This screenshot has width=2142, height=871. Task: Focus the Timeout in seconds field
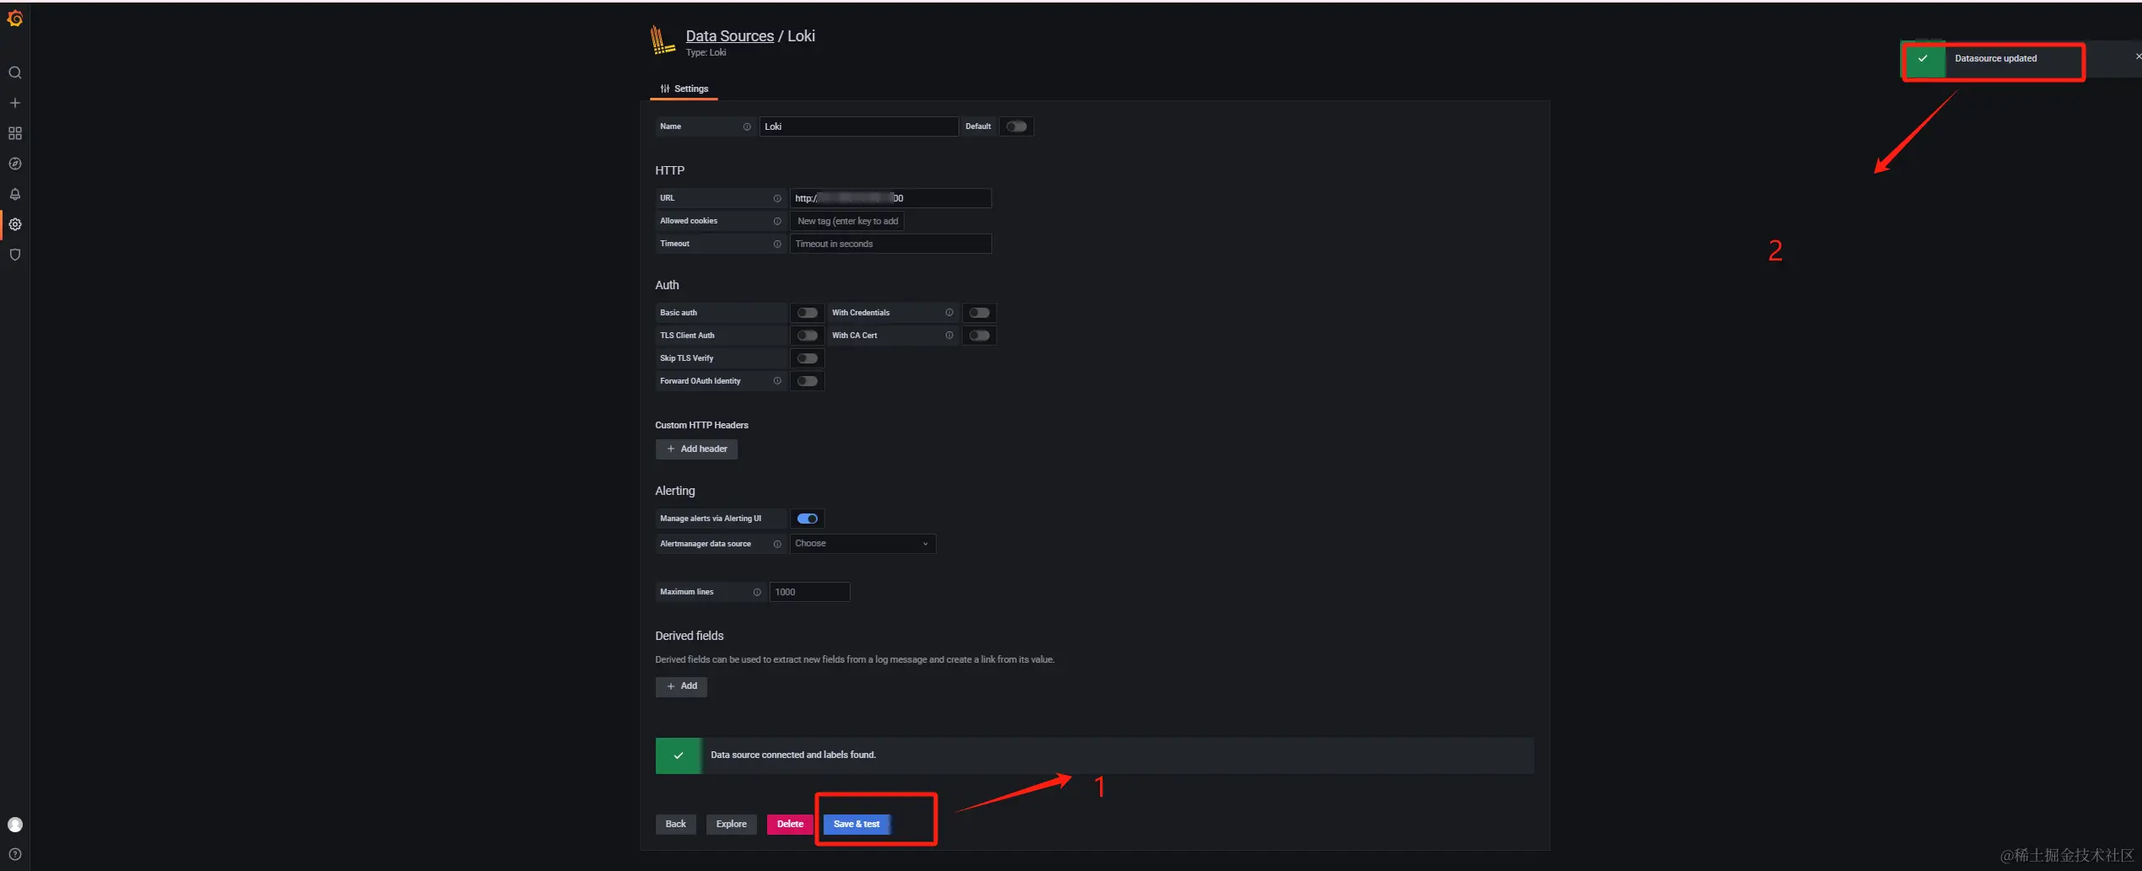[890, 244]
